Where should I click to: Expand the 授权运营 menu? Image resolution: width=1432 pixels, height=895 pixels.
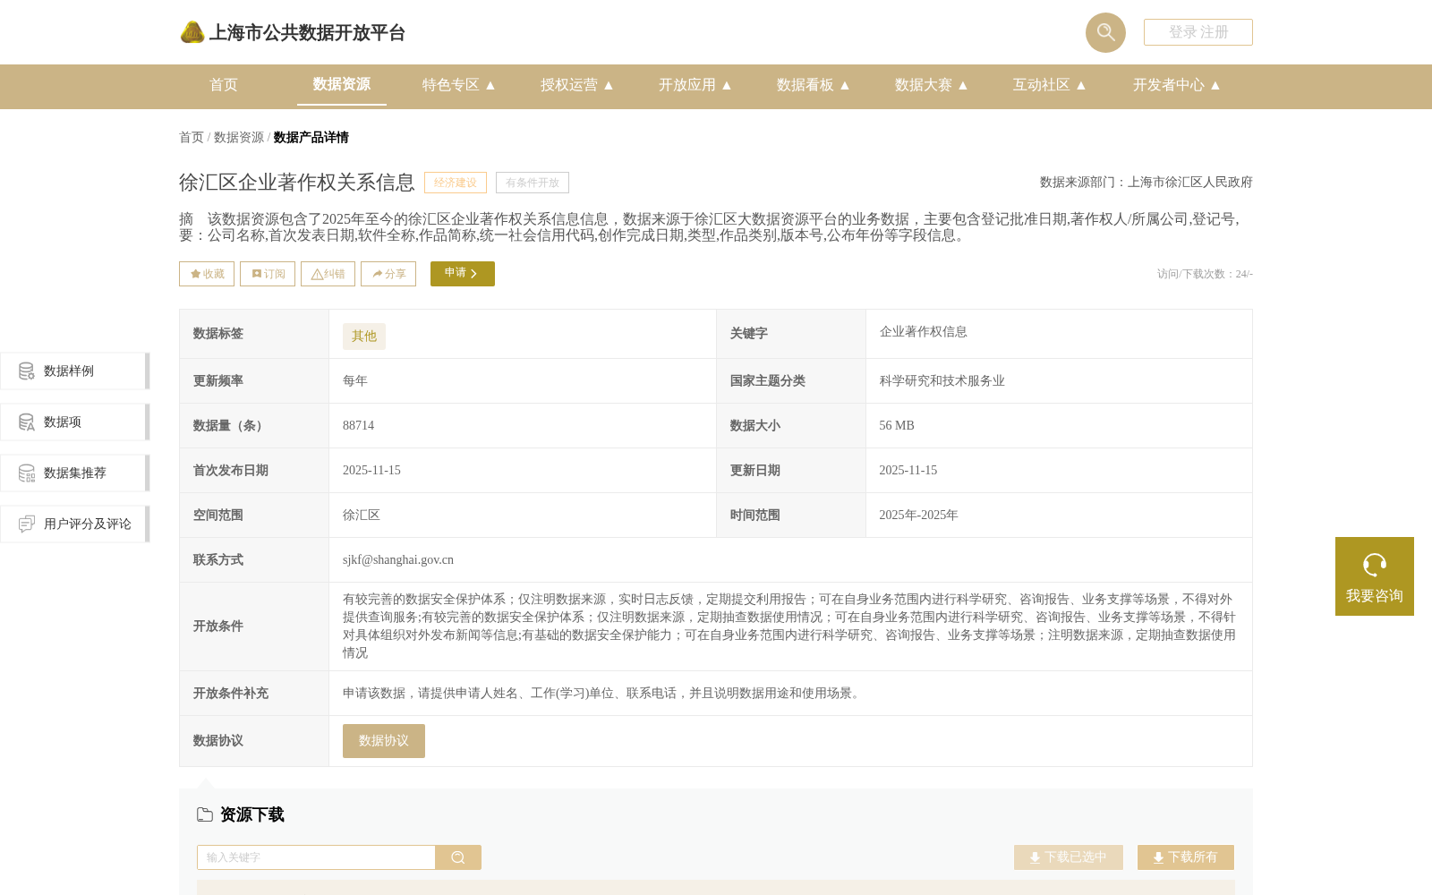point(577,85)
